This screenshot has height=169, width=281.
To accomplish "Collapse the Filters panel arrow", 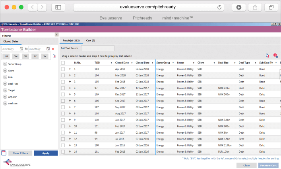I will click(56, 35).
